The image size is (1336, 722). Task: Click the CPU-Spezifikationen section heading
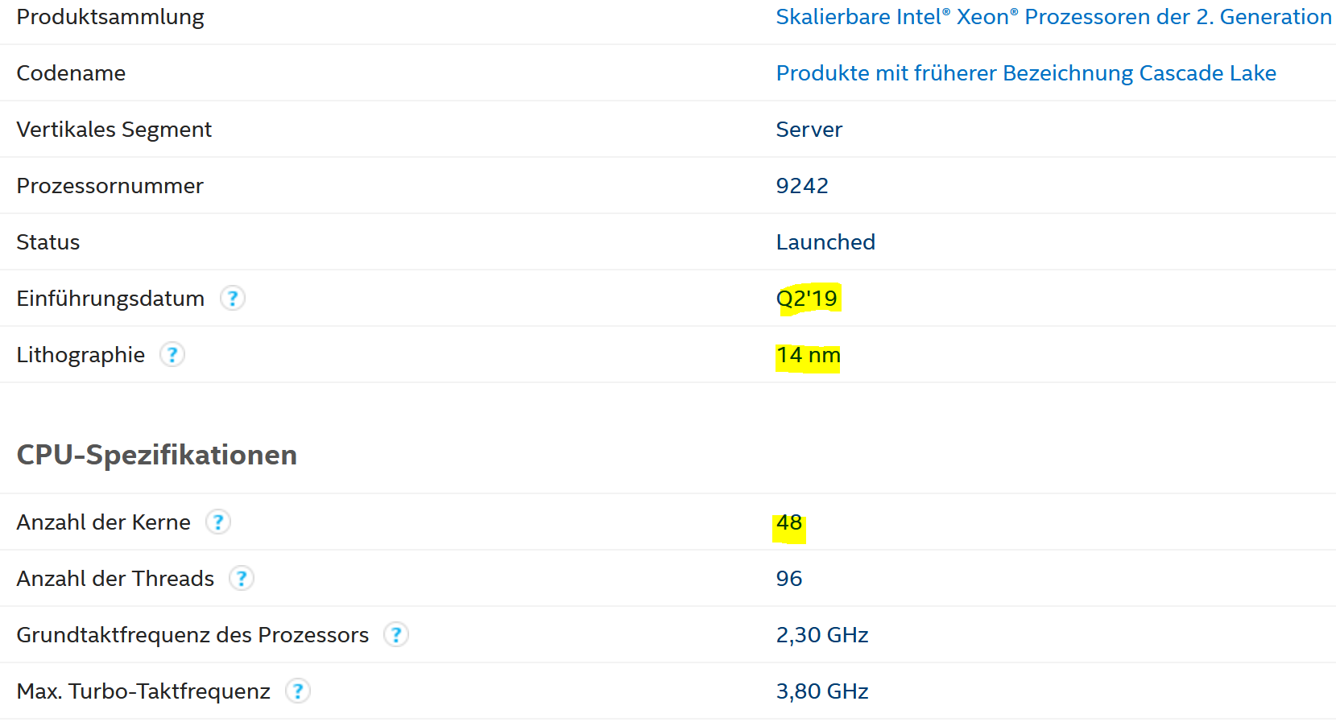point(157,455)
